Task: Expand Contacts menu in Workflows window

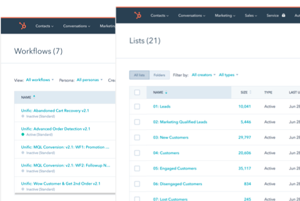Action: coord(44,26)
